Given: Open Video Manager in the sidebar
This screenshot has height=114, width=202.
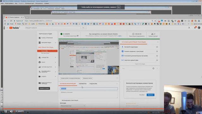Looking at the screenshot, I should point(45,42).
